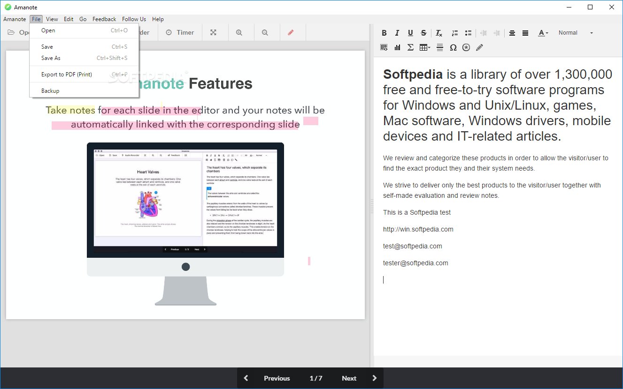
Task: Center-align the note text
Action: point(512,33)
